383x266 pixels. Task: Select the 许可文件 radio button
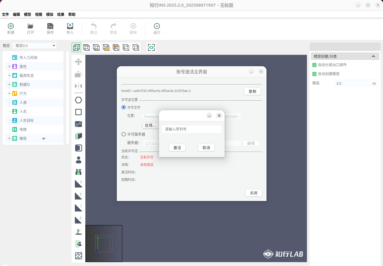[124, 107]
